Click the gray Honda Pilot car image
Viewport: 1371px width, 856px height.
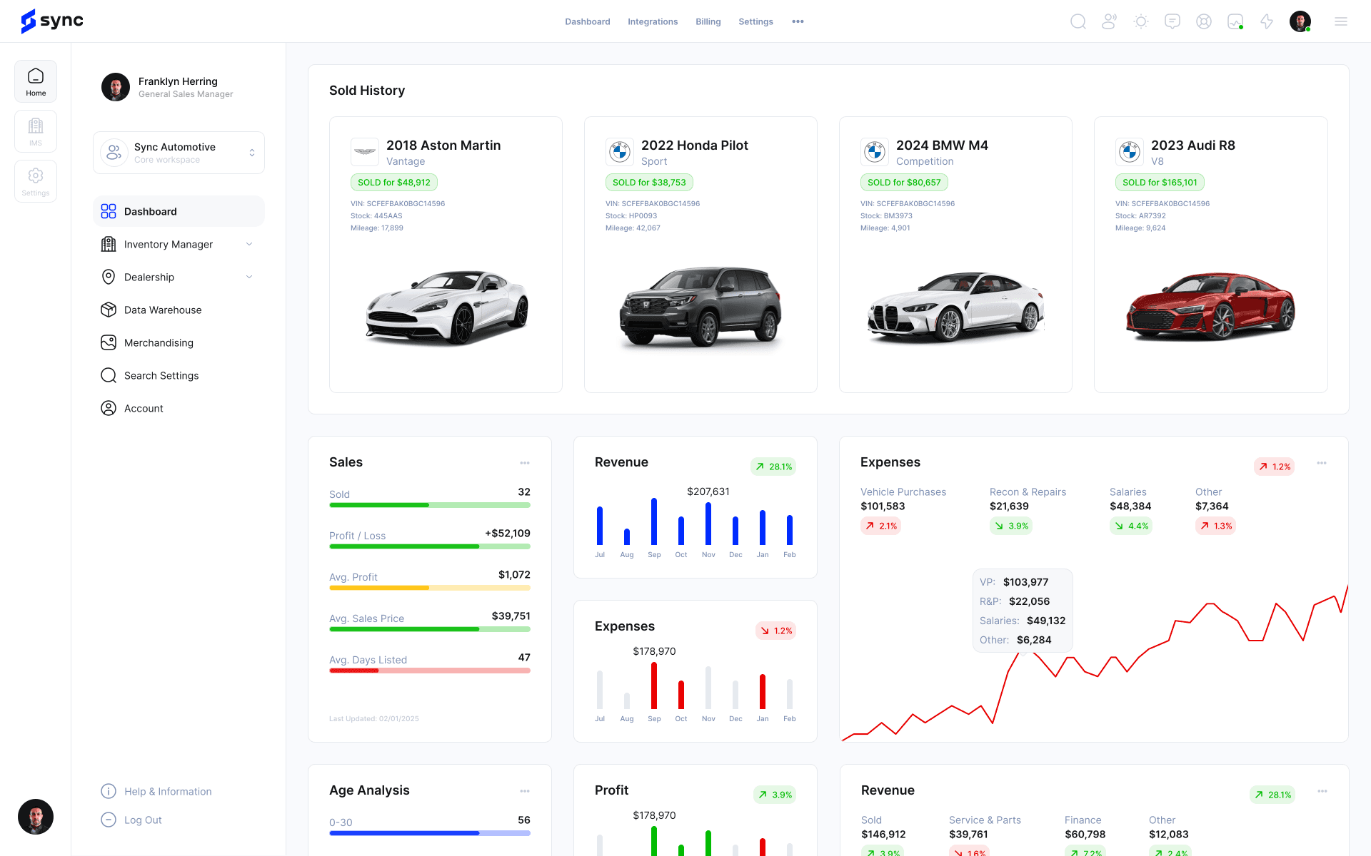point(700,307)
